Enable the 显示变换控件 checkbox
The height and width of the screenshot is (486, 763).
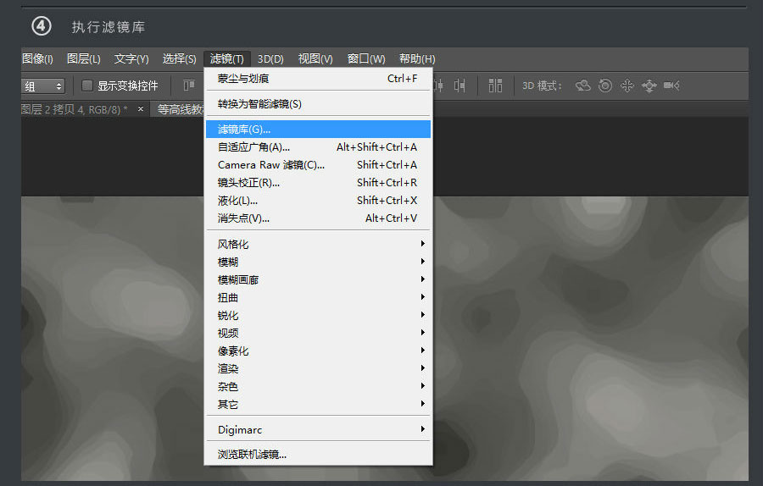[x=87, y=86]
